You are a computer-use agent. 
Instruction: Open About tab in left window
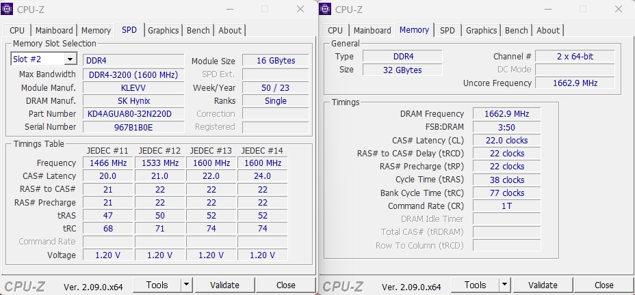[x=230, y=31]
